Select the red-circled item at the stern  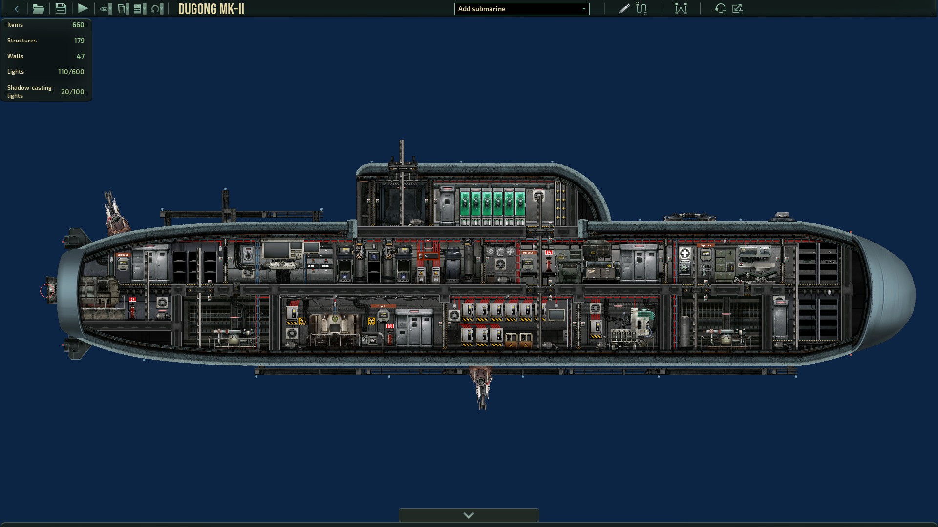point(48,291)
